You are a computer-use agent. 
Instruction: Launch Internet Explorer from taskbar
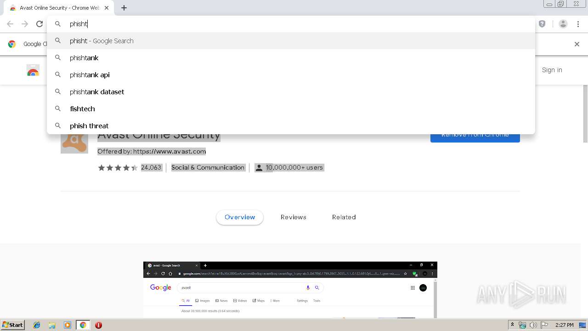tap(37, 325)
